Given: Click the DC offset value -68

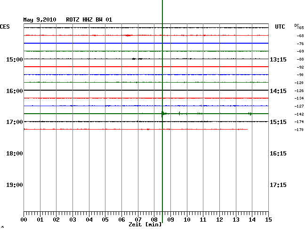Looking at the screenshot, I should [300, 36].
